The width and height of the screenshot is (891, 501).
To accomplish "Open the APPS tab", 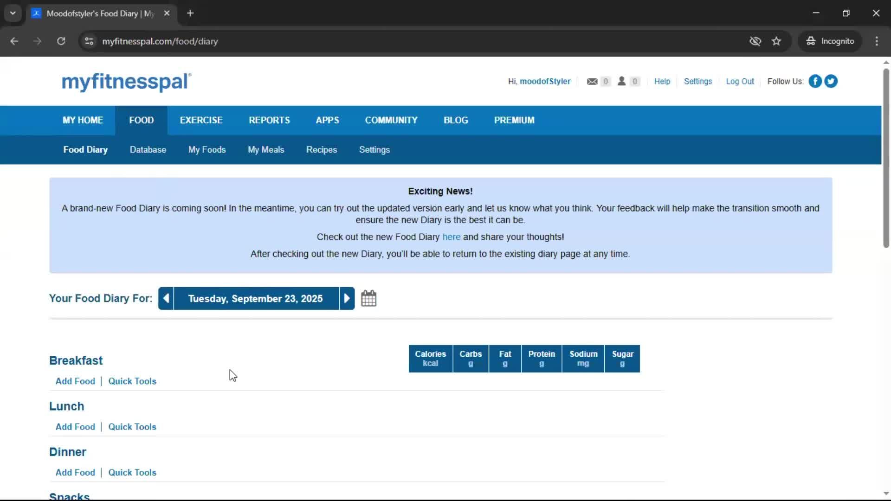I will tap(328, 120).
